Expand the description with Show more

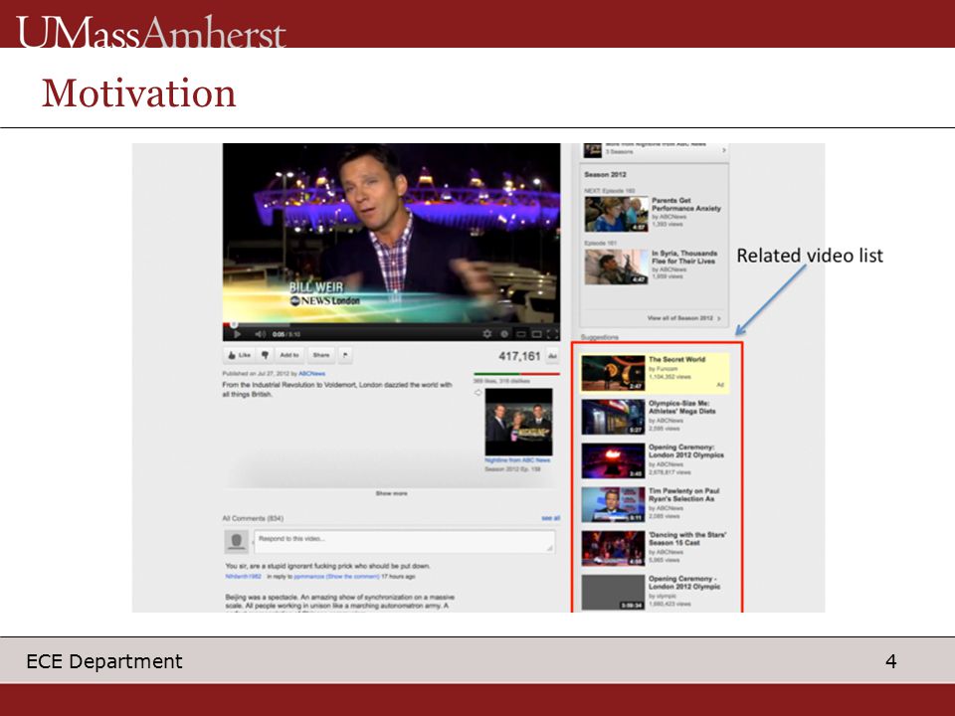pos(391,493)
